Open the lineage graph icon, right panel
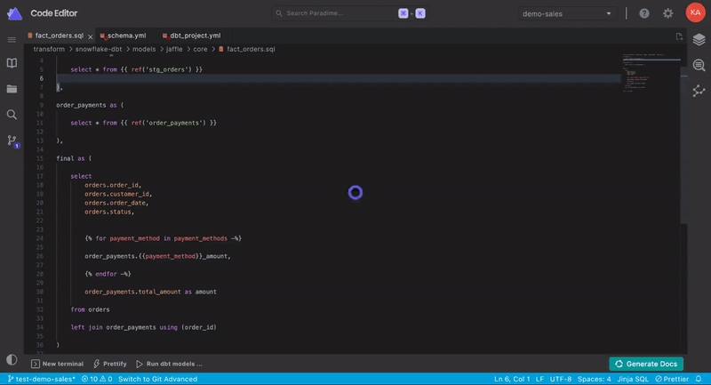The height and width of the screenshot is (385, 711). click(699, 91)
